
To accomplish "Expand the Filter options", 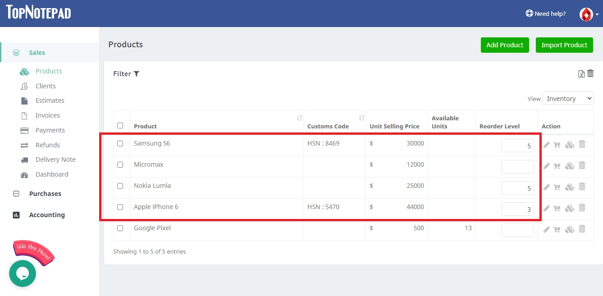I will tap(126, 73).
